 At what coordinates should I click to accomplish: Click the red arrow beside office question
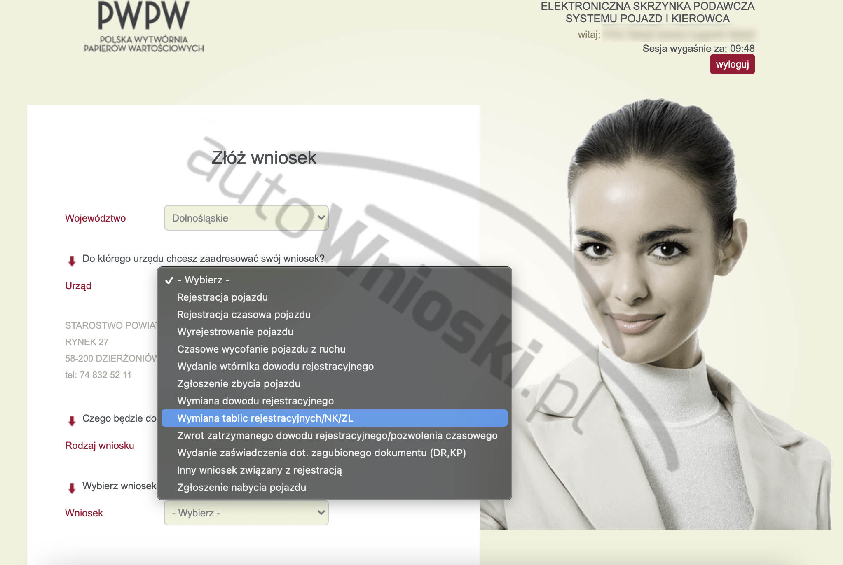72,261
